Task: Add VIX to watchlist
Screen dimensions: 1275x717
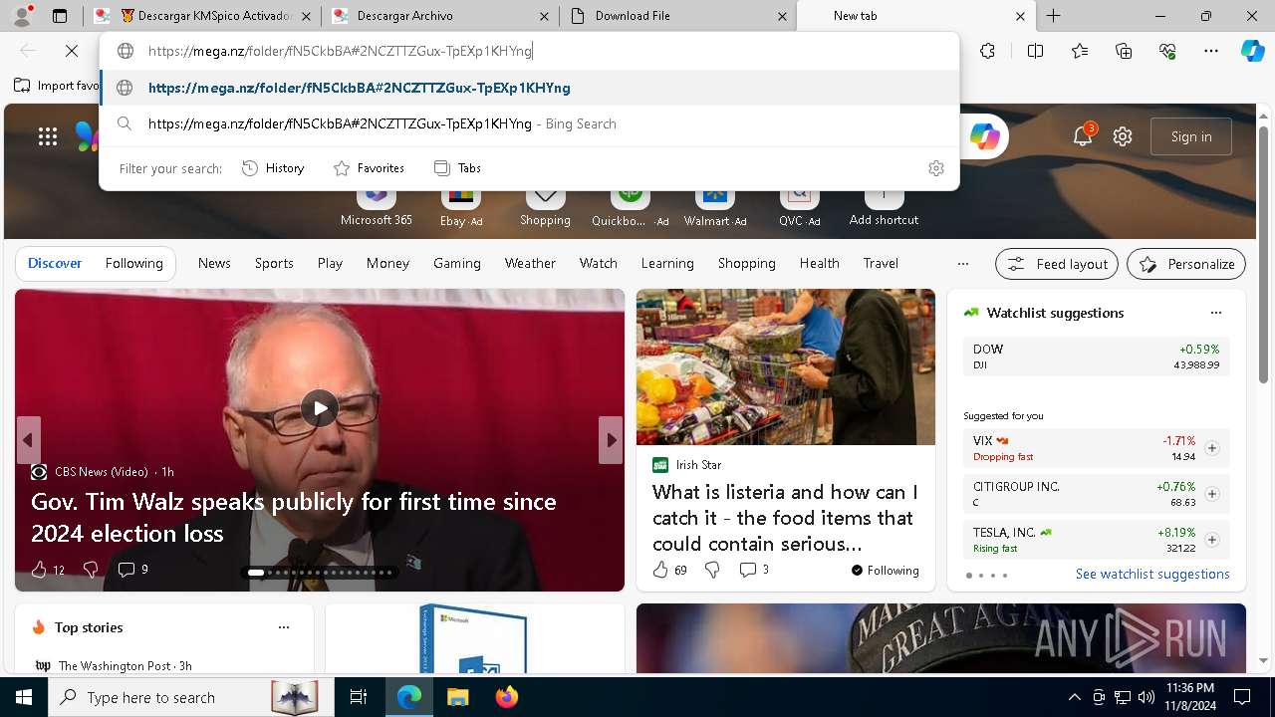Action: point(1211,448)
